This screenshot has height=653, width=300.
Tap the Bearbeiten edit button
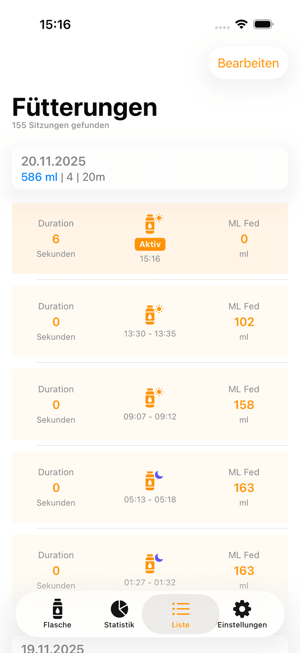coord(248,63)
